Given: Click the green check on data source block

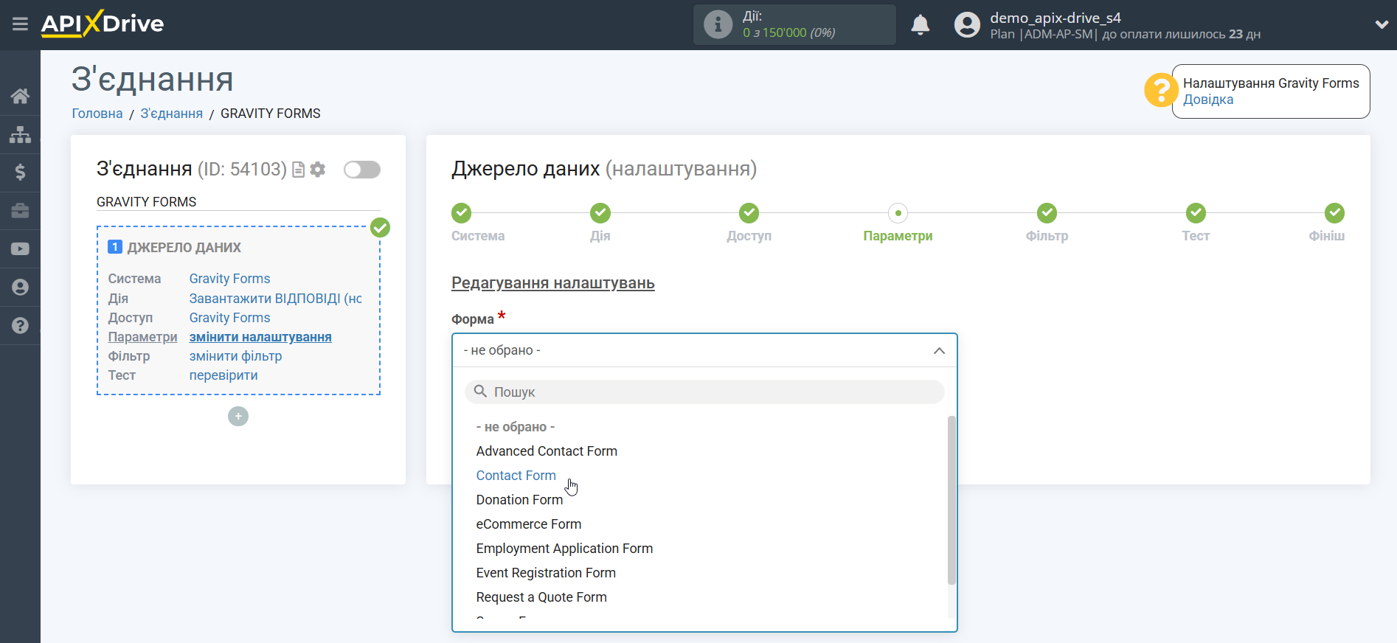Looking at the screenshot, I should 380,227.
